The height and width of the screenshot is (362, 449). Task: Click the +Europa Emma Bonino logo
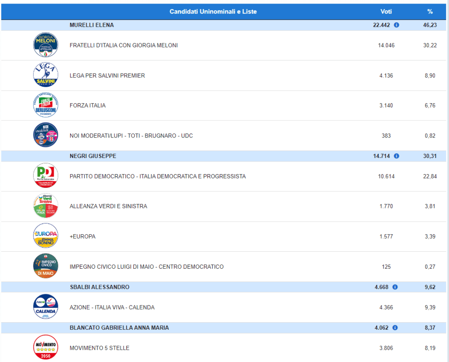point(46,236)
